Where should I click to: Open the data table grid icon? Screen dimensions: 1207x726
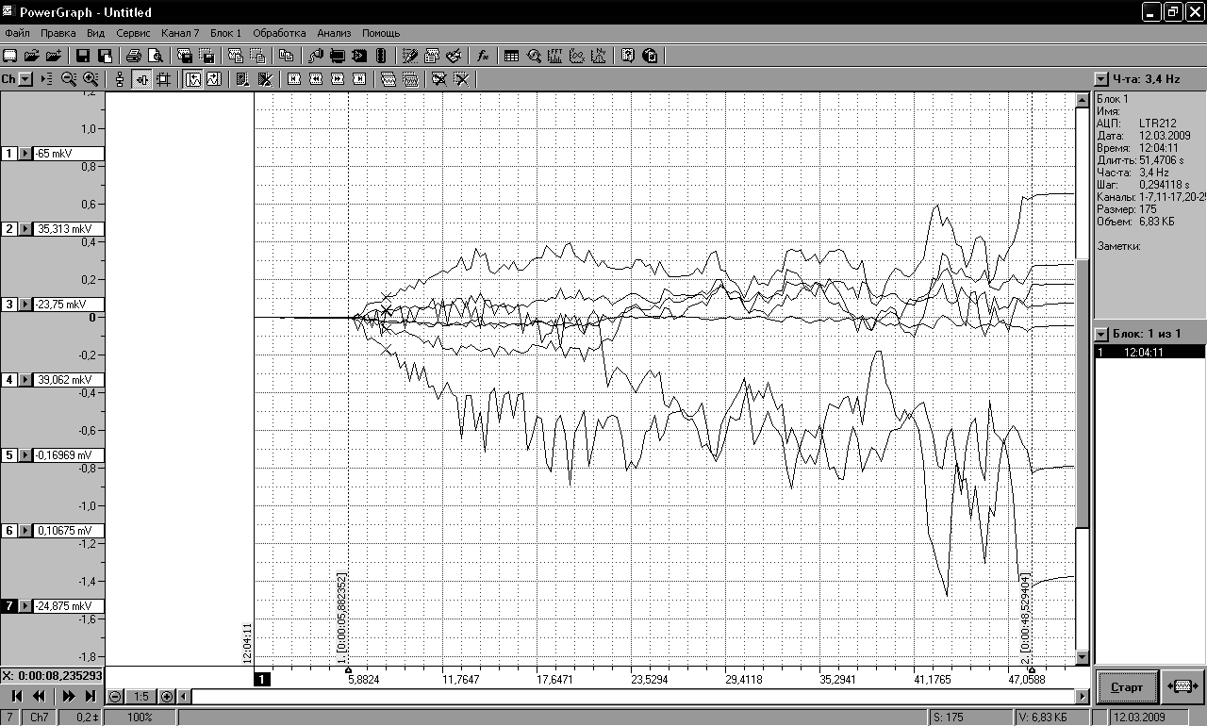pyautogui.click(x=512, y=56)
